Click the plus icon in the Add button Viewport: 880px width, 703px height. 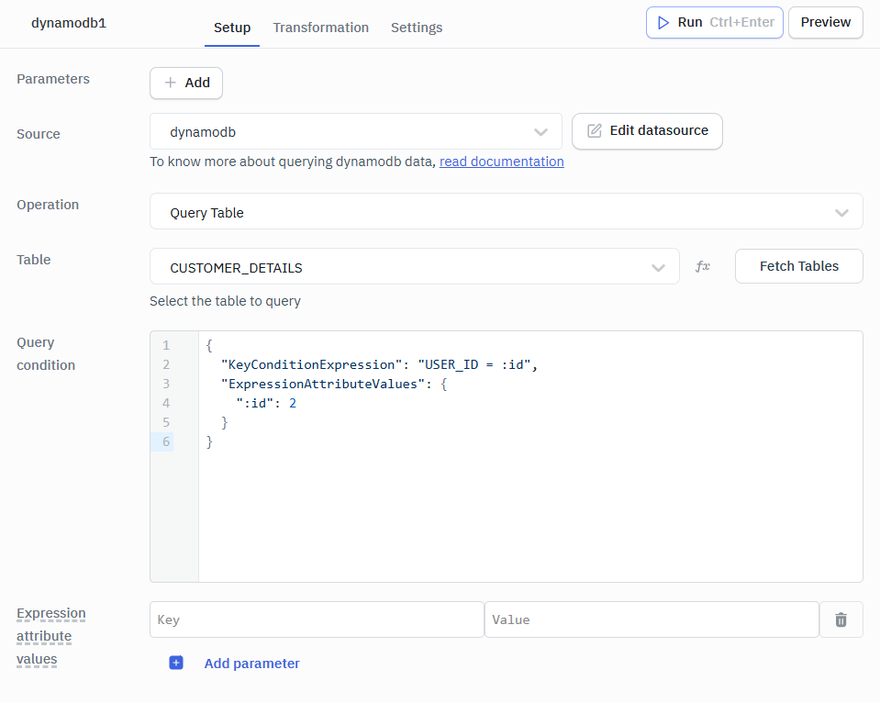pos(170,83)
